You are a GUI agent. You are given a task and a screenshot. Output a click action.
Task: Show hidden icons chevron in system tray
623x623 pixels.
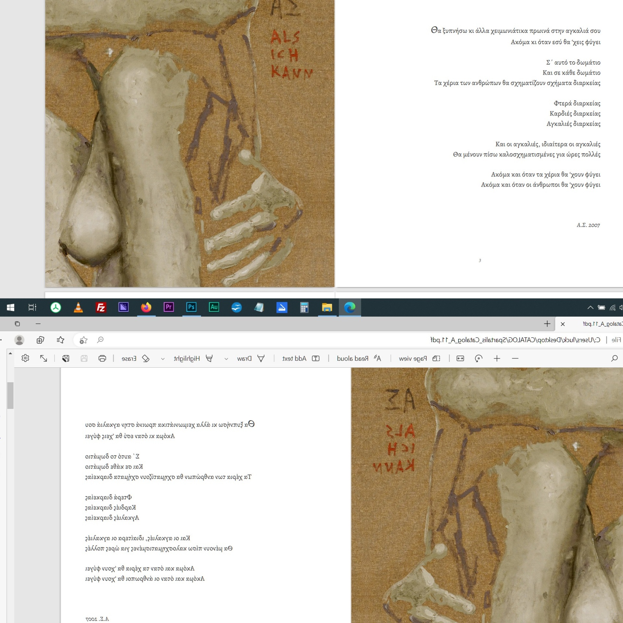pyautogui.click(x=590, y=307)
